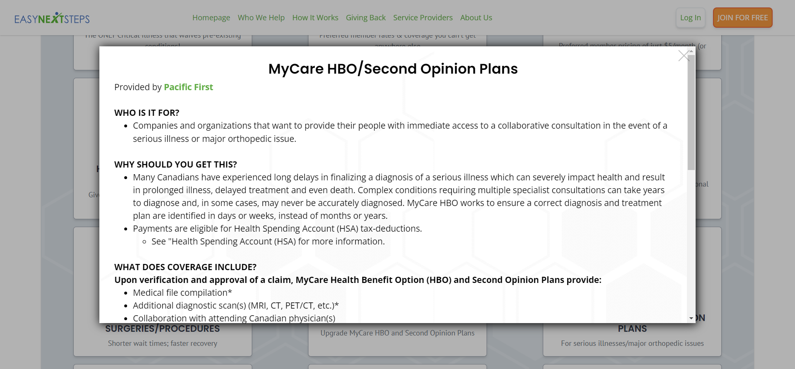Screen dimensions: 795x369
Task: Navigate to Giving Back
Action: (366, 18)
